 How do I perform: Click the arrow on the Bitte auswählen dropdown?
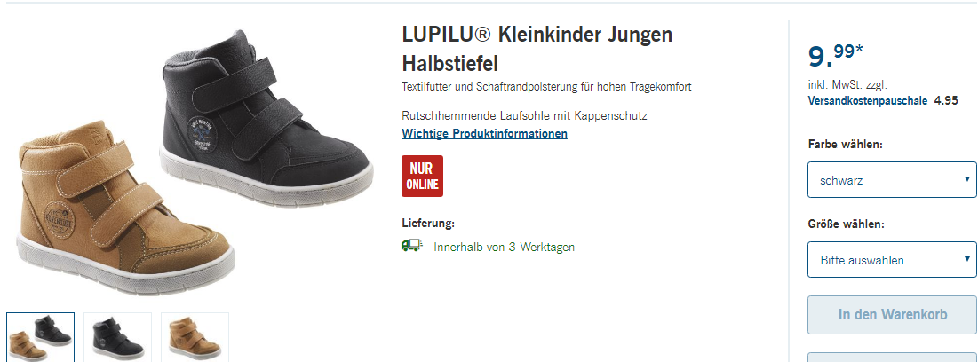tap(966, 258)
